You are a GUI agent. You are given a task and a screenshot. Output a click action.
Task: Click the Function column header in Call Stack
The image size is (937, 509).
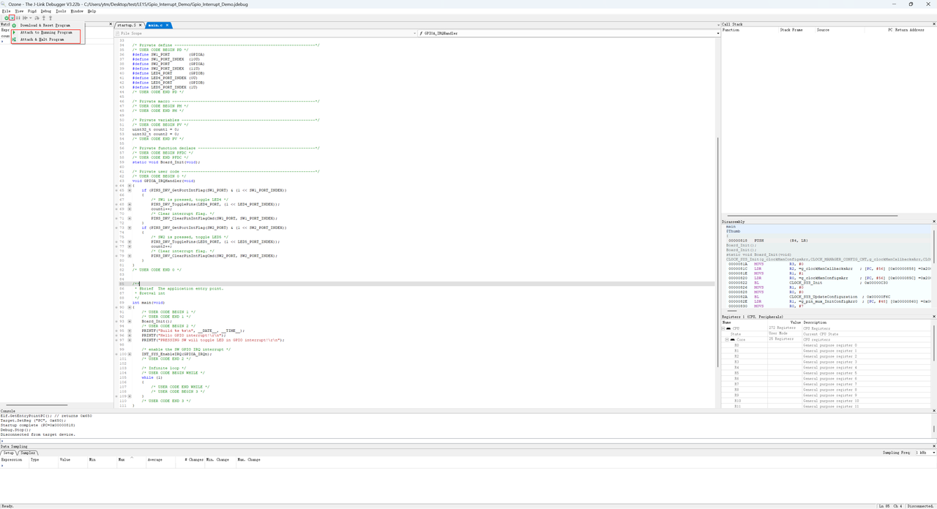pyautogui.click(x=750, y=30)
